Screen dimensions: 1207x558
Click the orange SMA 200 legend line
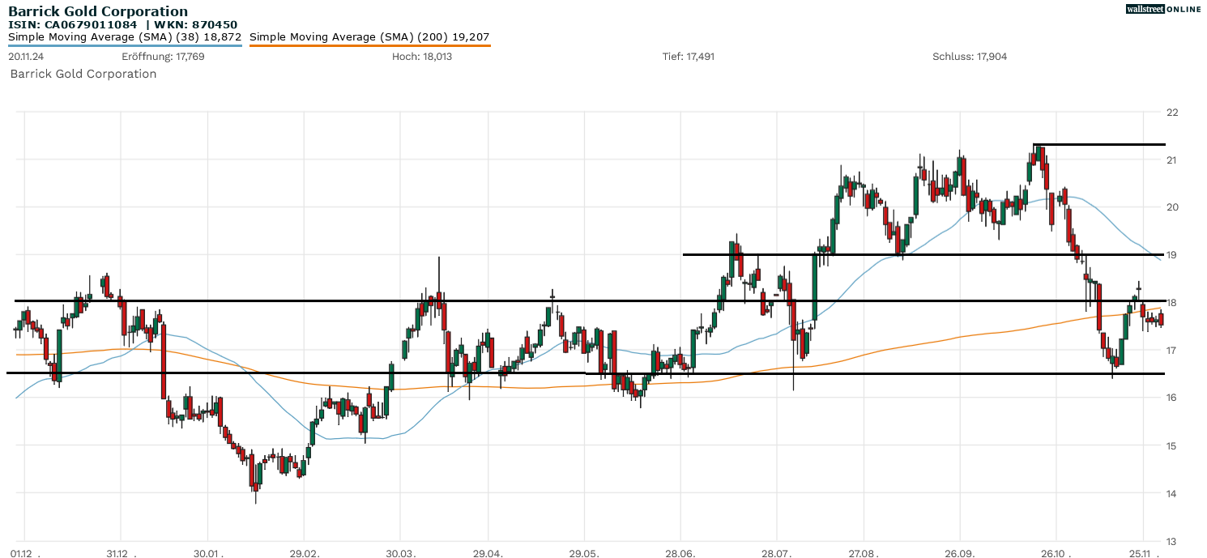tap(369, 45)
